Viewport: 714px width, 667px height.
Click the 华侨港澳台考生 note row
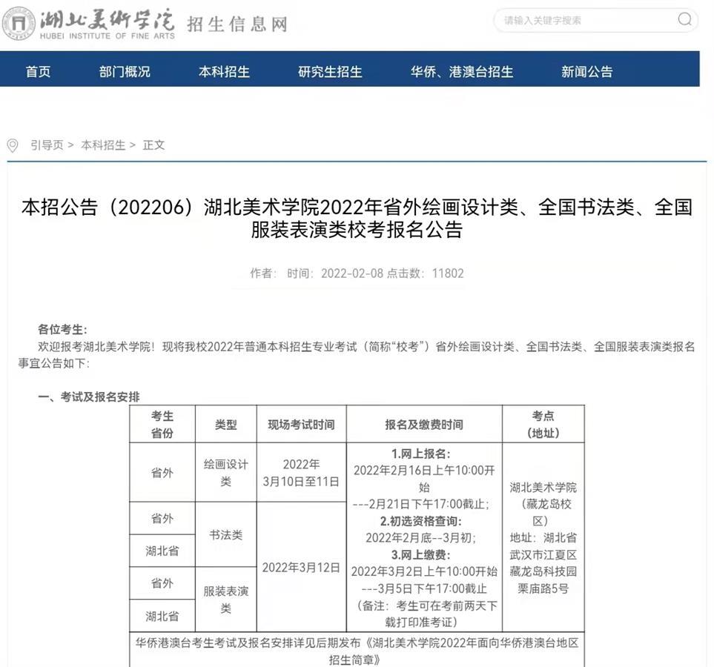[x=357, y=651]
